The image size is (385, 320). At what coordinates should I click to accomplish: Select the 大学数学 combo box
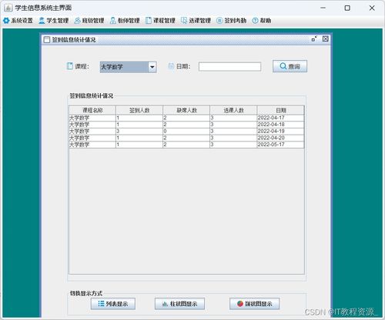pos(128,67)
